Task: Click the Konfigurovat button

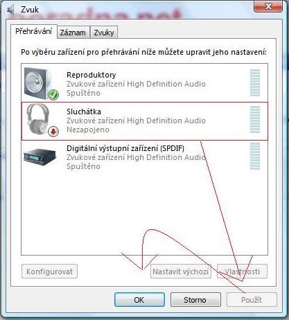Action: [49, 272]
